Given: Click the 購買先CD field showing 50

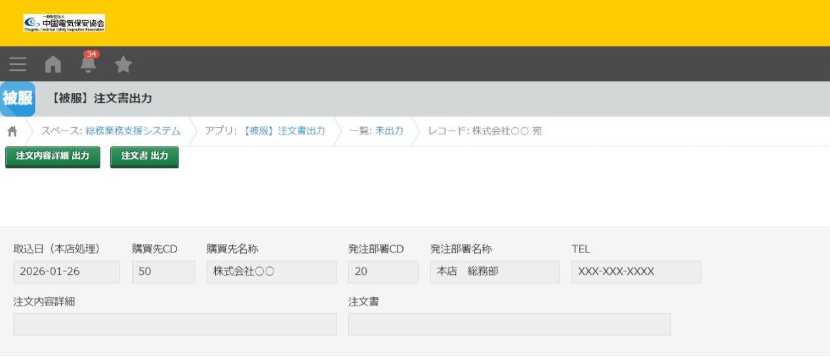Looking at the screenshot, I should (163, 272).
